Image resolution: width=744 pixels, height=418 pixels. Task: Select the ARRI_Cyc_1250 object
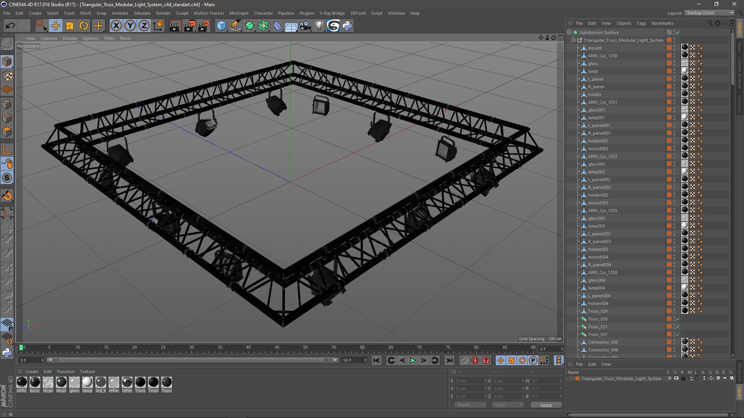pos(603,56)
